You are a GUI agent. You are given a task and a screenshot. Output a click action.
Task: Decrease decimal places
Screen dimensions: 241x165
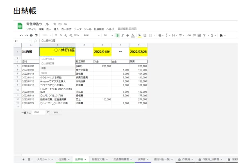(x=66, y=35)
